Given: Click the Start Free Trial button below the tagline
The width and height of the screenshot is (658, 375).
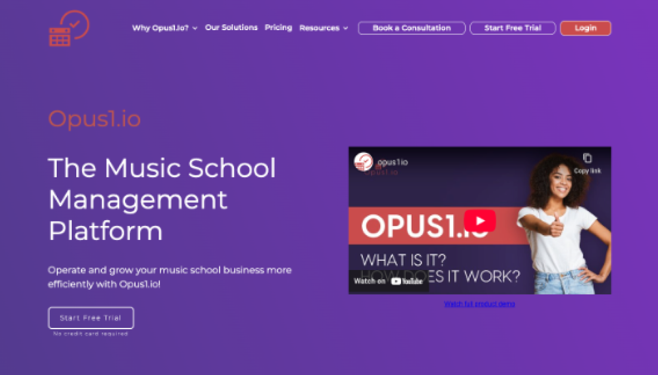Looking at the screenshot, I should [91, 318].
